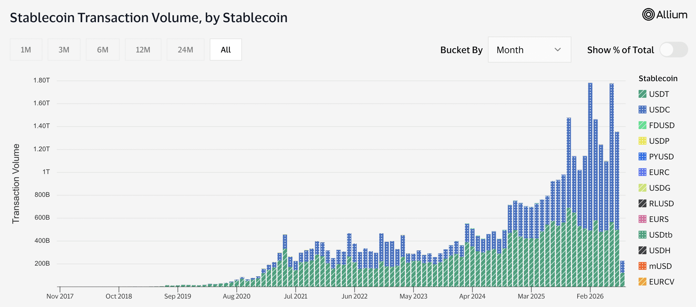The height and width of the screenshot is (307, 696).
Task: Click the RLUSD legend pattern icon
Action: 643,203
